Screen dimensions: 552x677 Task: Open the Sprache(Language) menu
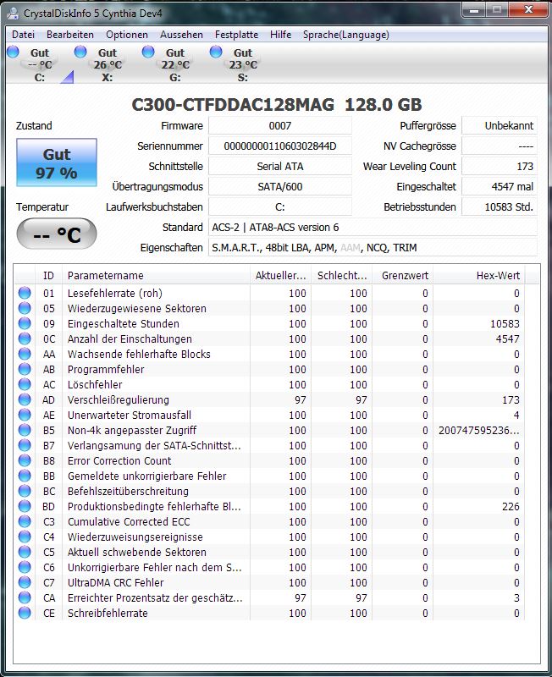click(345, 35)
